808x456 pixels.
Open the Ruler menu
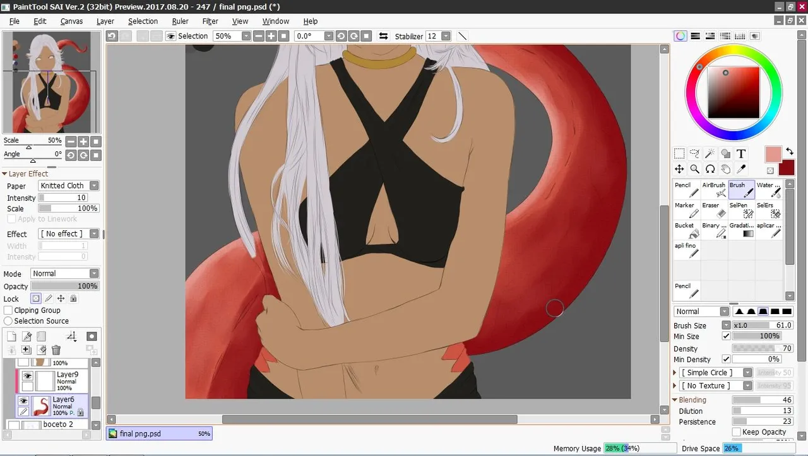pyautogui.click(x=180, y=21)
